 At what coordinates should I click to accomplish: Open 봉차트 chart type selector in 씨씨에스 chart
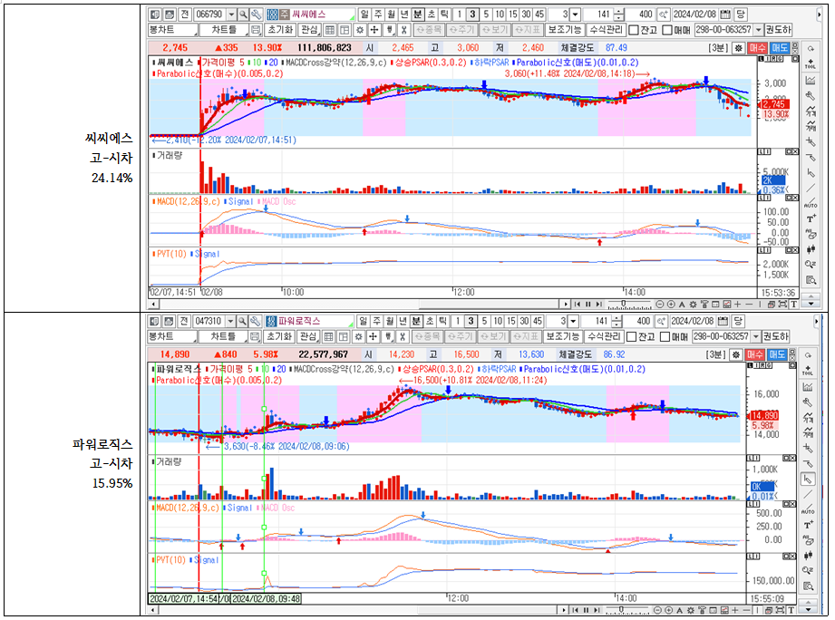coord(172,30)
